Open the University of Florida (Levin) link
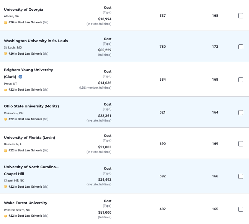The image size is (249, 224). [x=30, y=138]
